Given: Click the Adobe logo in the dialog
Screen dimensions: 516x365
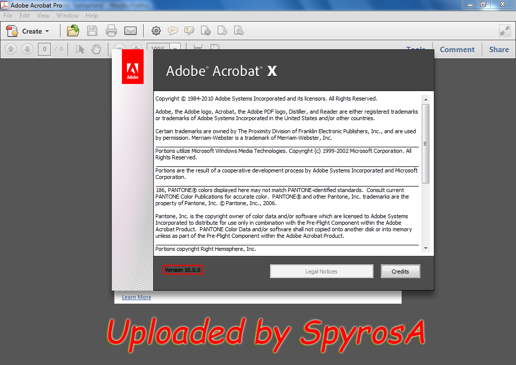Looking at the screenshot, I should 133,67.
